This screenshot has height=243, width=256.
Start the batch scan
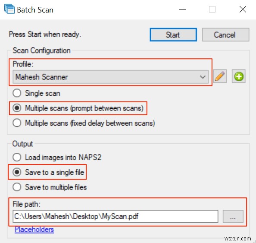tap(173, 35)
